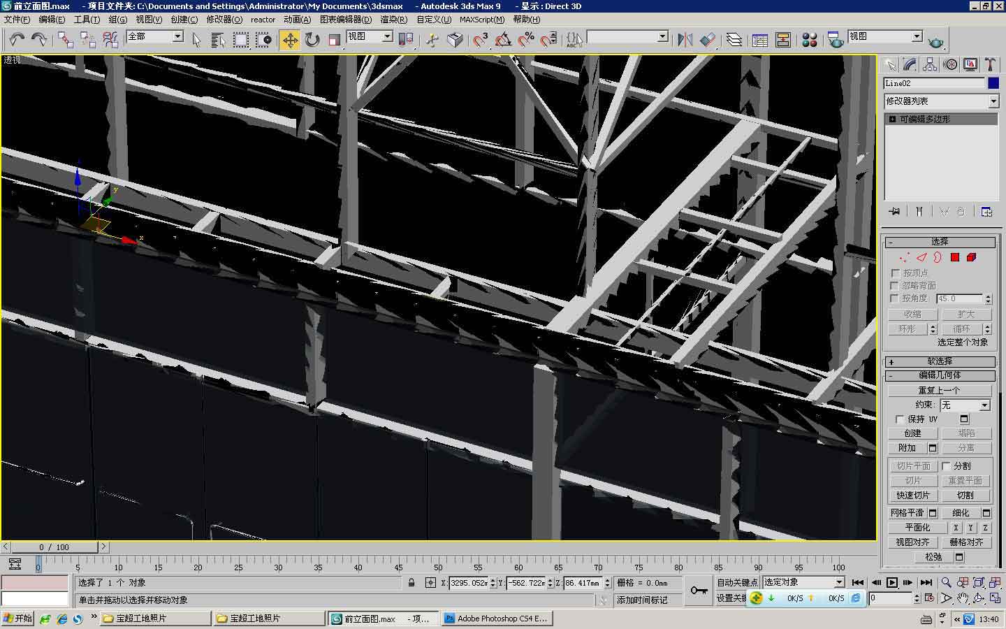This screenshot has width=1006, height=629.
Task: Open the Material Editor (four spheres icon)
Action: [x=809, y=40]
